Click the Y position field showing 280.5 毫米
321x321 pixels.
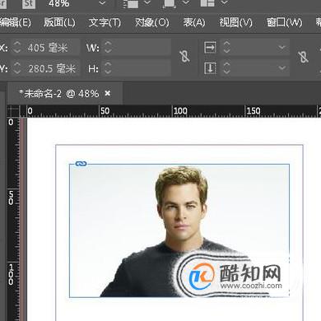(x=52, y=68)
